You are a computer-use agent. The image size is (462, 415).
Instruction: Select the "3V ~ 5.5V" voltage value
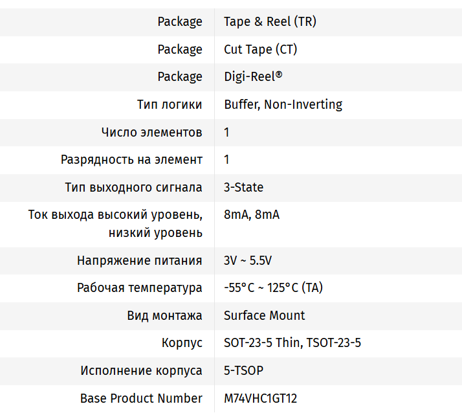click(x=248, y=261)
